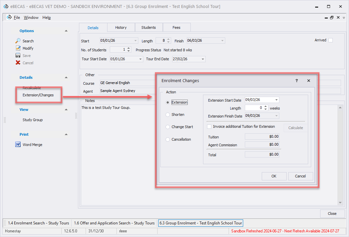Click the Search magnifier icon
Screen dimensions: 349x237
(18, 41)
